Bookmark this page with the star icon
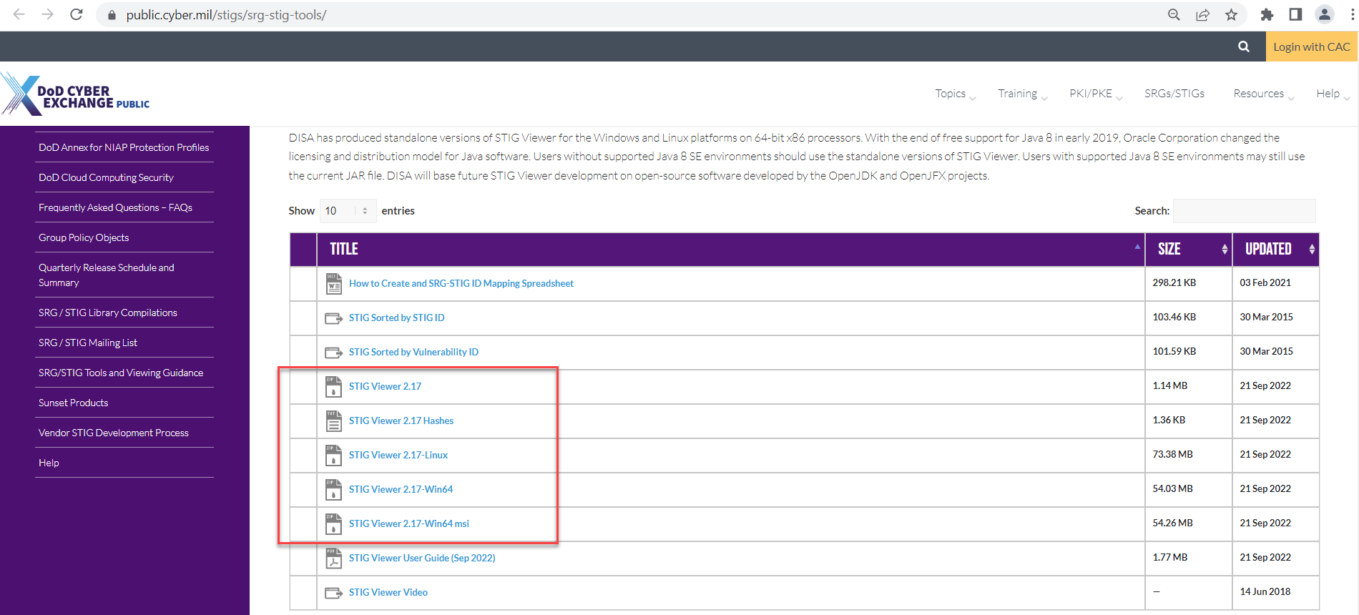 [1231, 14]
